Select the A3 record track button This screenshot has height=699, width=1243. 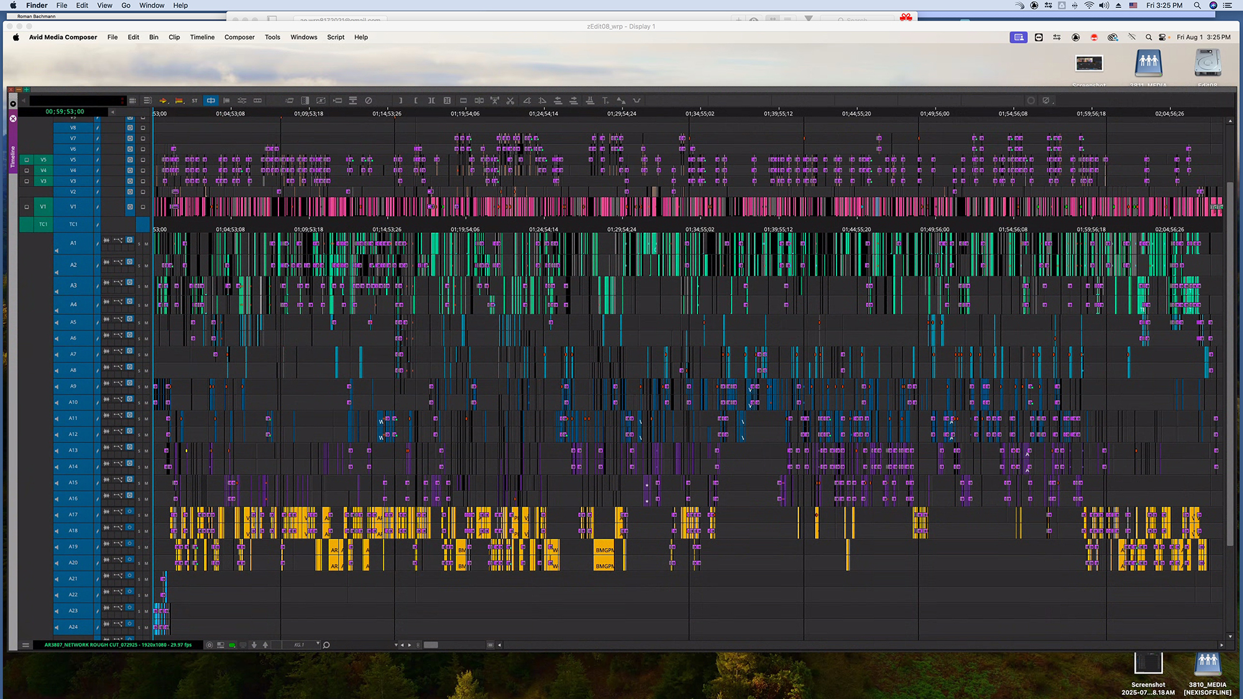pos(73,286)
